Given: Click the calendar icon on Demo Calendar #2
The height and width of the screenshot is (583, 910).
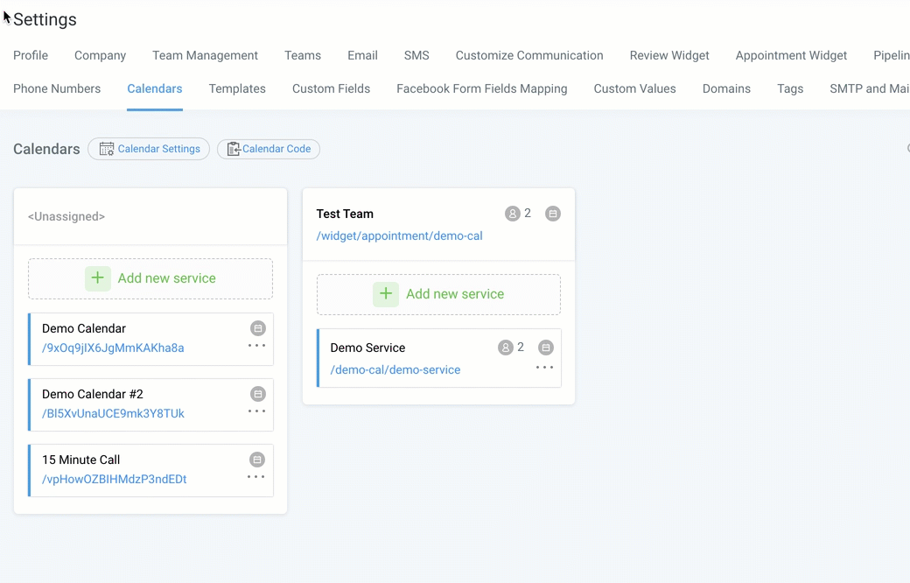Looking at the screenshot, I should pyautogui.click(x=257, y=394).
